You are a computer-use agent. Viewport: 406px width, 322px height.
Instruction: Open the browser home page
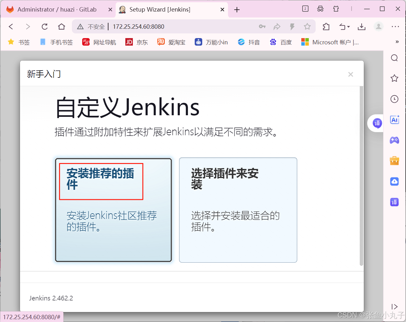pyautogui.click(x=62, y=27)
